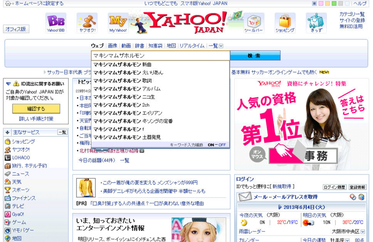Open 一覧 button in 主なサービス header
Screen dimensions: 373x242
point(62,132)
